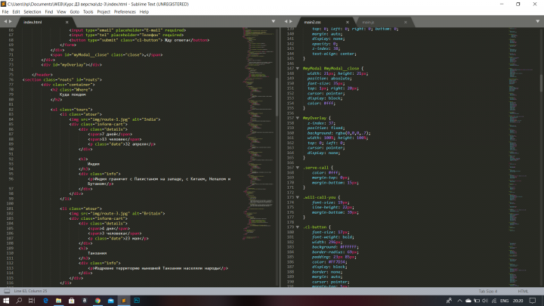Close the main.js tab
This screenshot has height=306, width=544.
click(405, 22)
